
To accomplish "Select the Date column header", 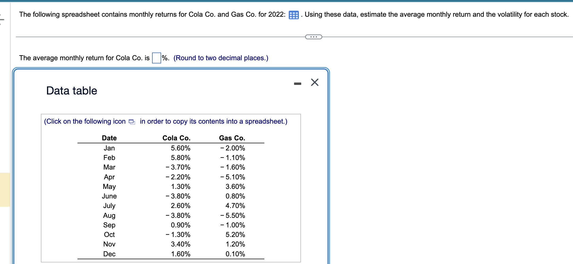I will [109, 138].
